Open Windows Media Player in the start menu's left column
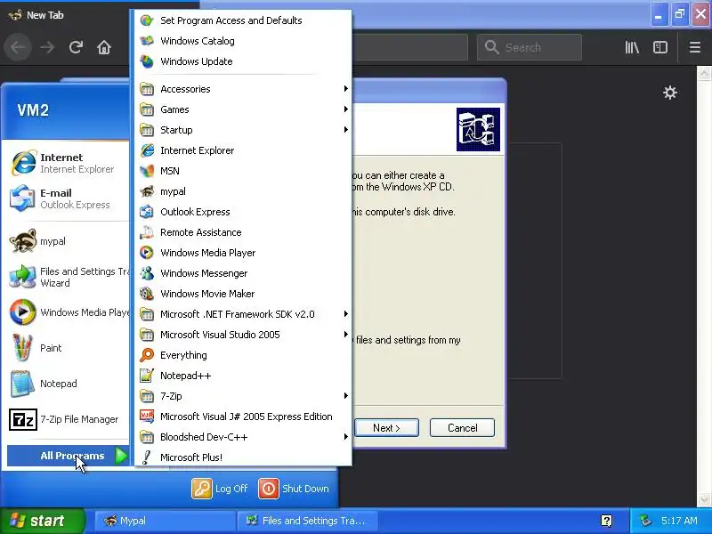 (x=68, y=312)
